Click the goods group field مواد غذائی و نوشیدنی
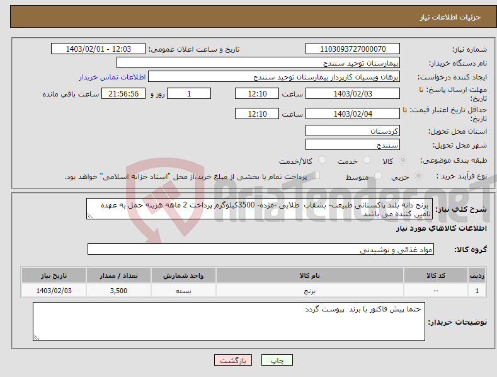Image resolution: width=497 pixels, height=377 pixels. pyautogui.click(x=261, y=250)
